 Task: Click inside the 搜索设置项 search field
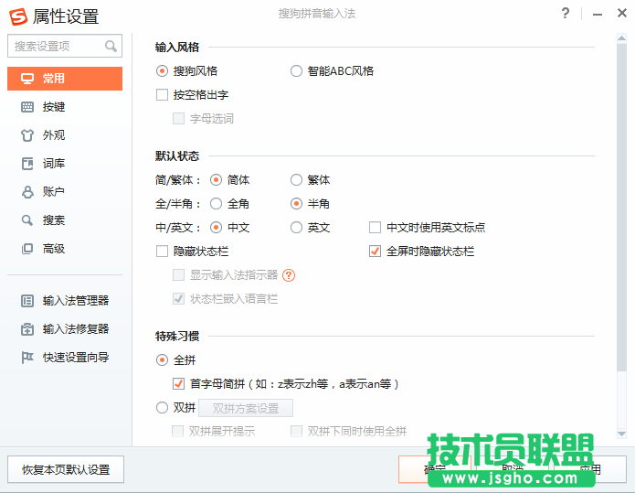tap(65, 47)
